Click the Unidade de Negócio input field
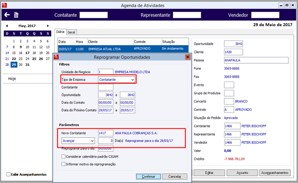Viewport: 298px width, 183px height. [106, 72]
